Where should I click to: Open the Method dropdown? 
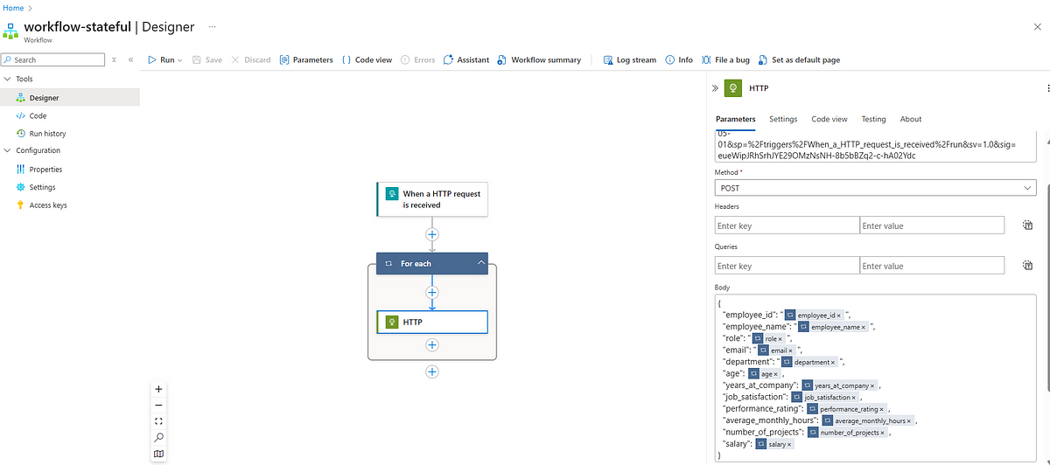(x=876, y=188)
